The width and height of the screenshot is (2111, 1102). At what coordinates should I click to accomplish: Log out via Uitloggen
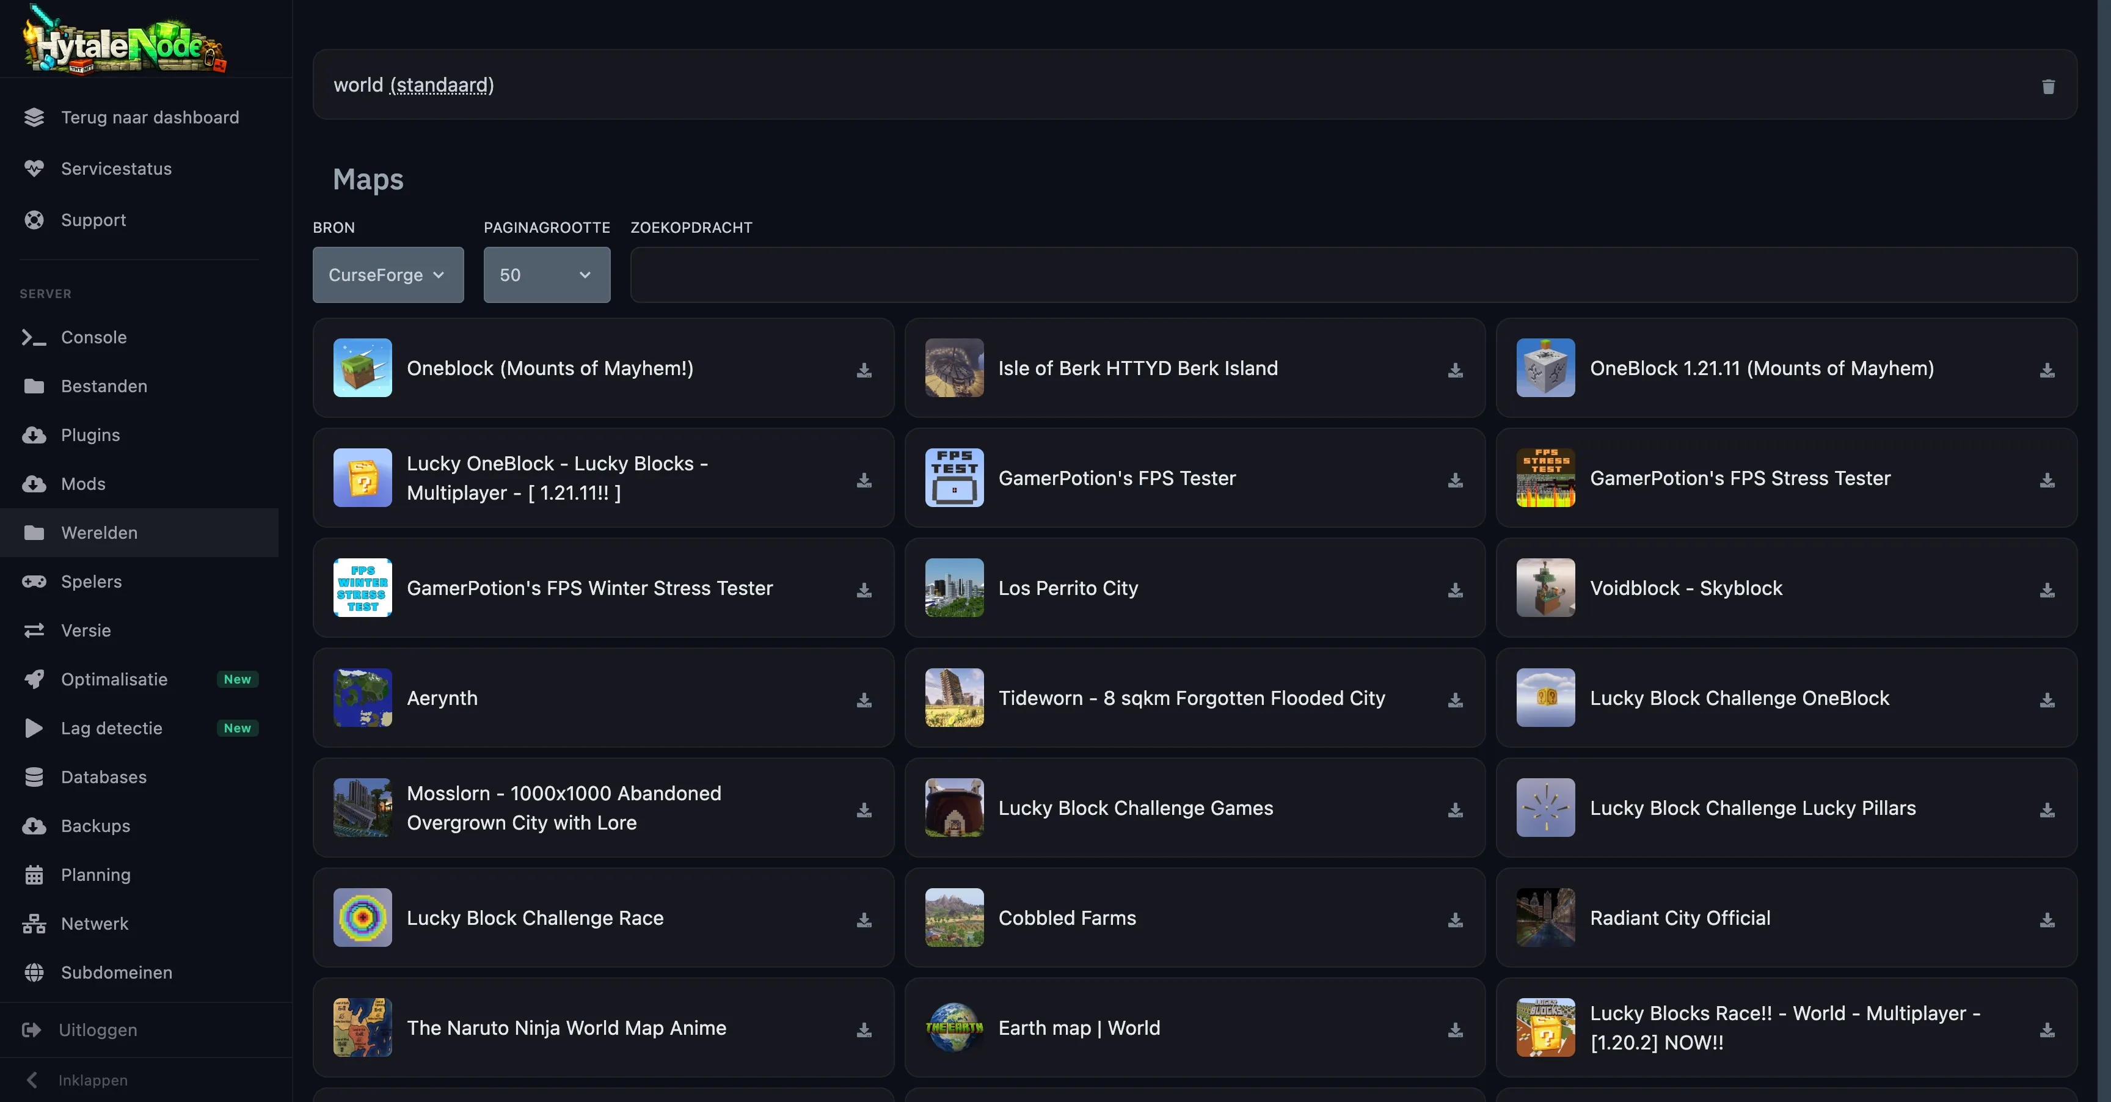79,1030
